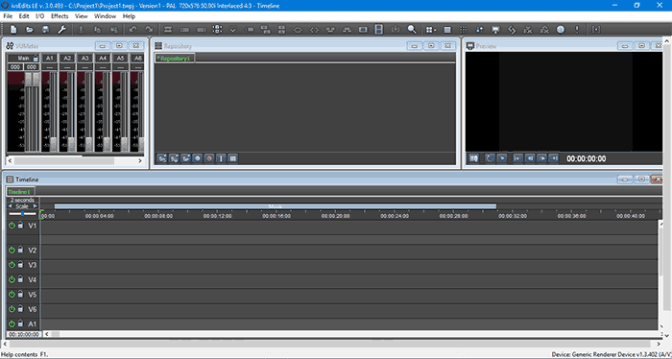This screenshot has height=359, width=672.
Task: Disable track A1 with its power toggle
Action: point(12,323)
